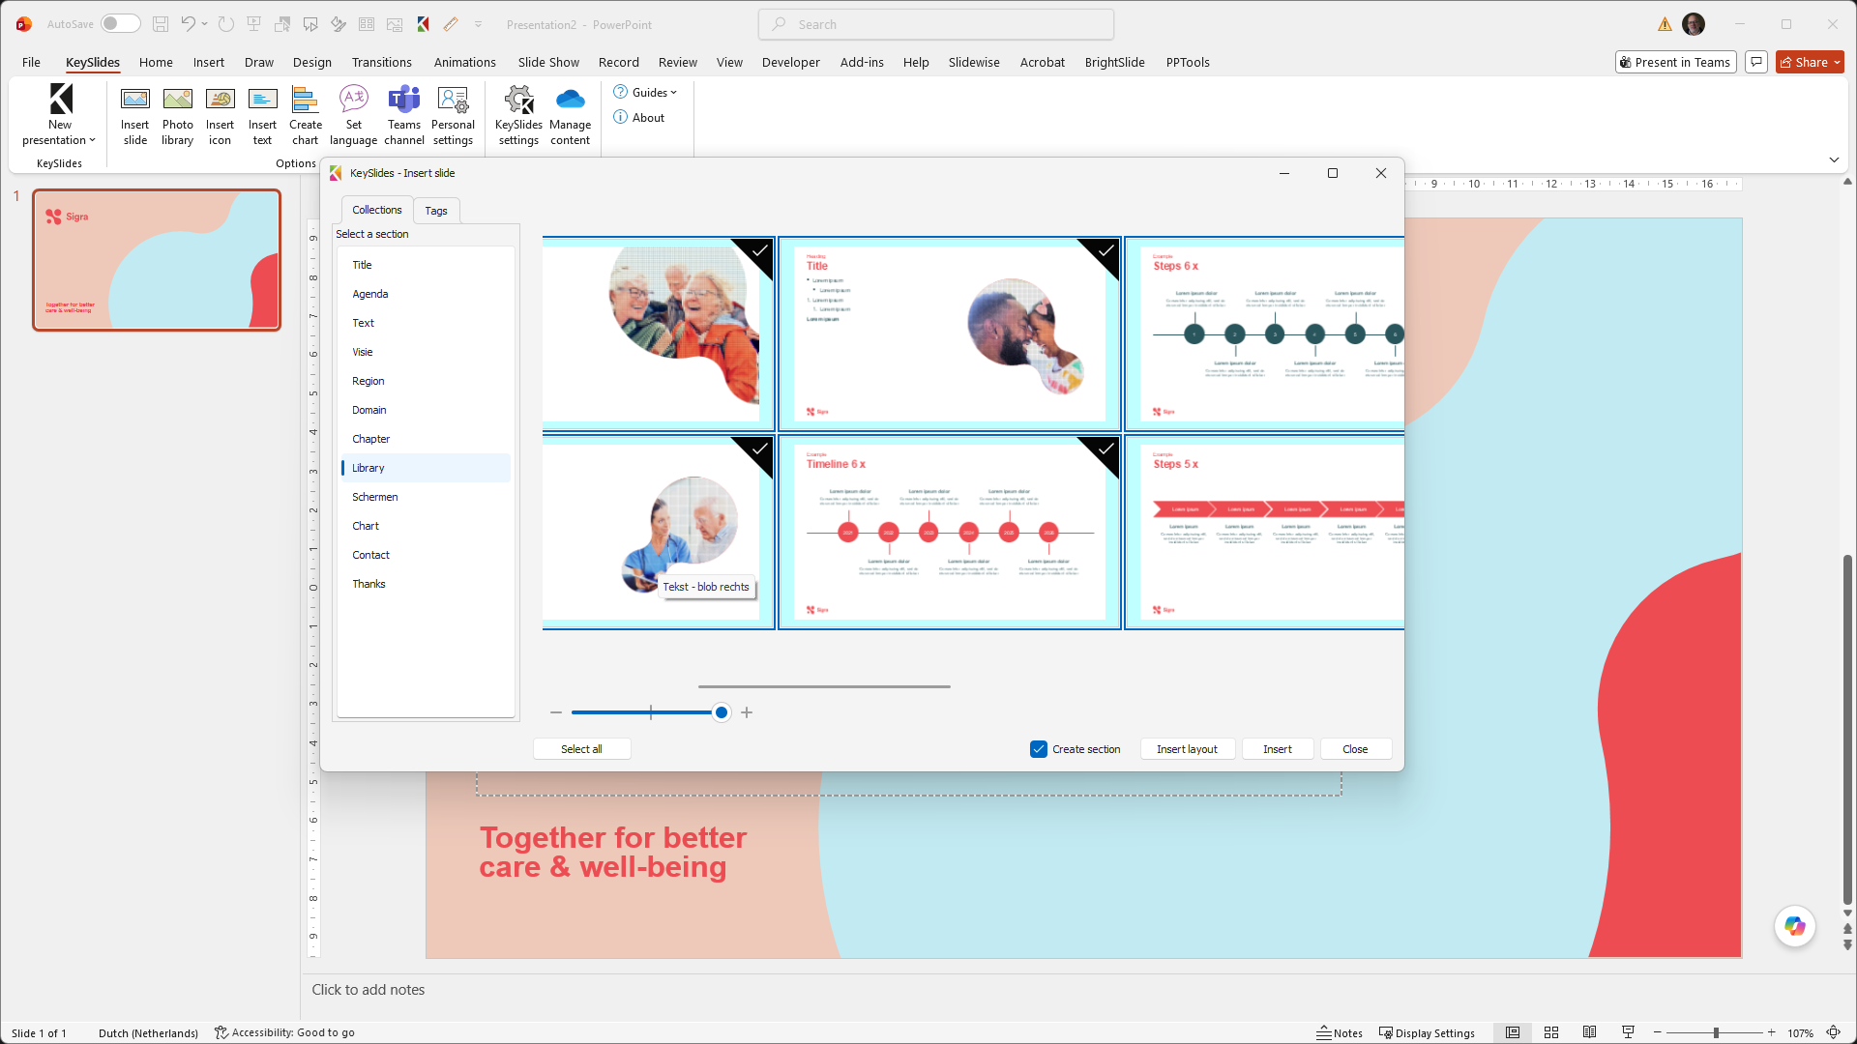Expand the Undo history dropdown arrow
The image size is (1857, 1044).
[x=204, y=24]
